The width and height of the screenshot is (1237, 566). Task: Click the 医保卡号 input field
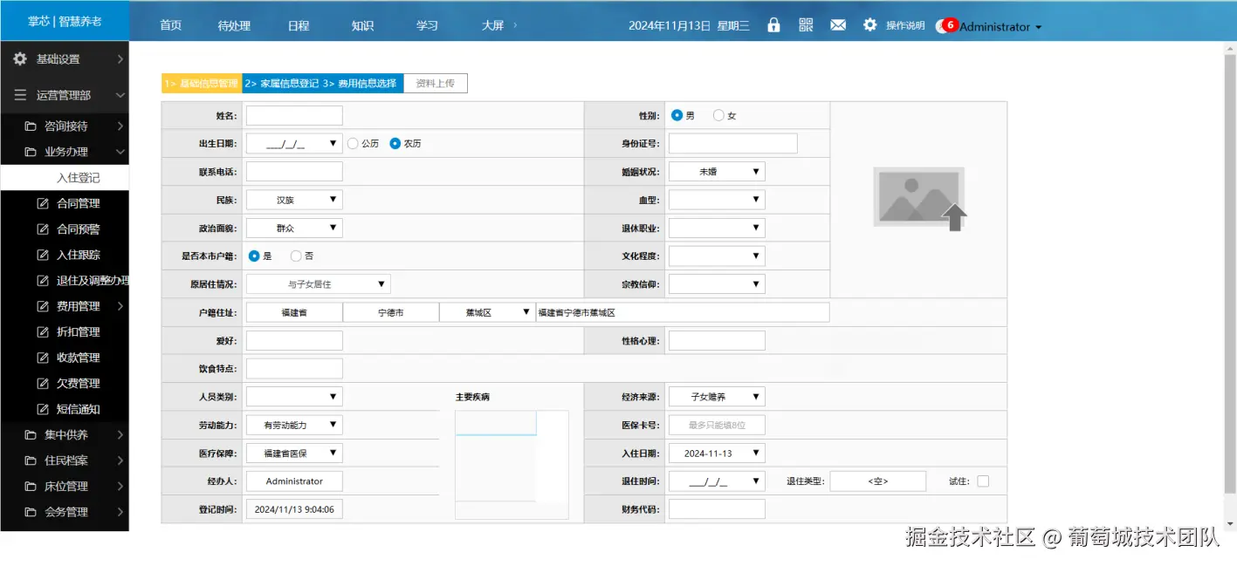click(x=717, y=425)
